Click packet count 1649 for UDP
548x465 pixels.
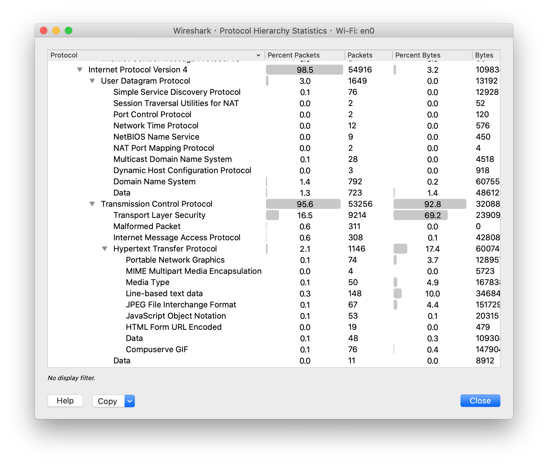357,81
